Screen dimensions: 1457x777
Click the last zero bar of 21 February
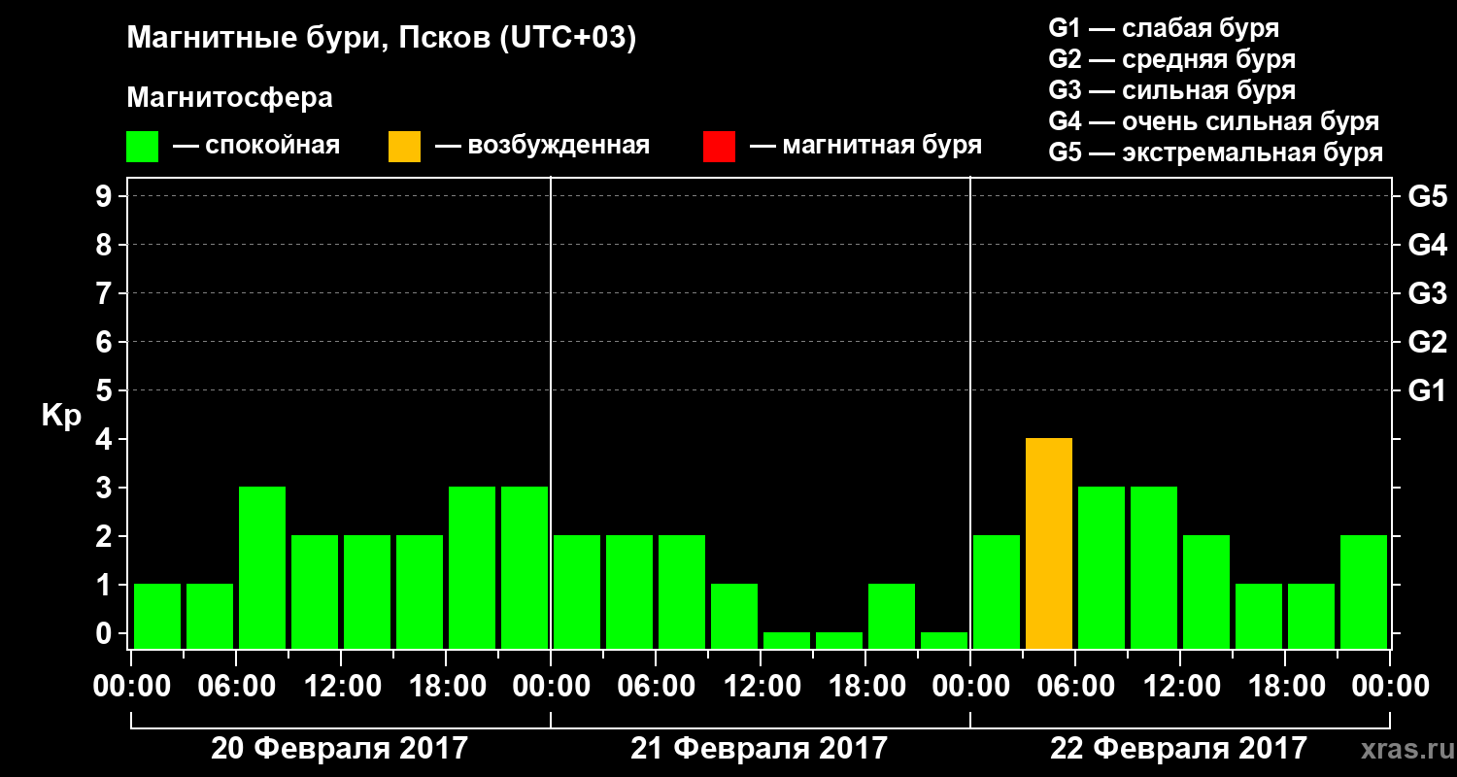(944, 640)
